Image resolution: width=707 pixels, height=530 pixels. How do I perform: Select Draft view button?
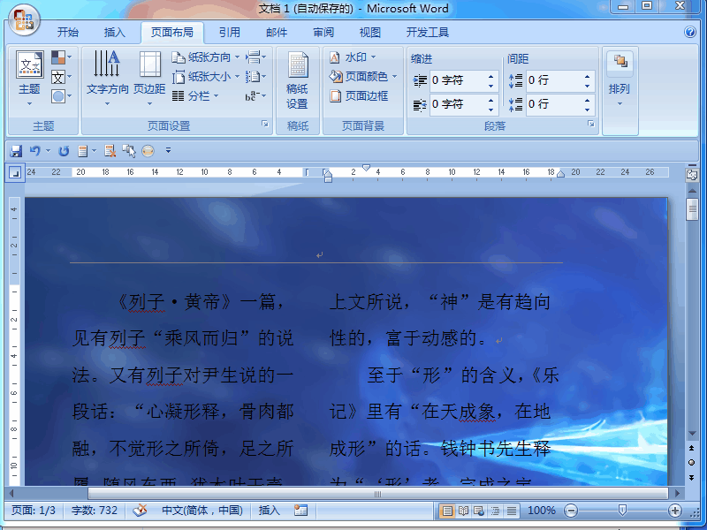pyautogui.click(x=512, y=511)
